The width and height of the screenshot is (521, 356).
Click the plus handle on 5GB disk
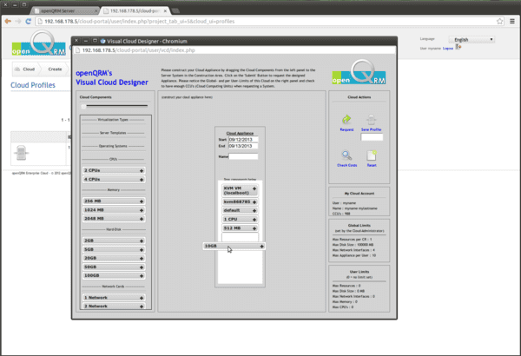(x=142, y=249)
